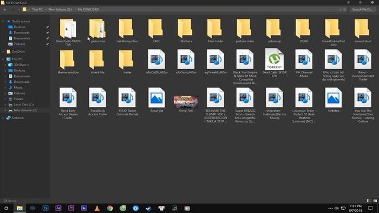Launch Premiere Pro from the taskbar
Screen dimensions: 379x213
71,208
